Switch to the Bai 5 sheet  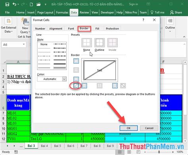coord(58,146)
